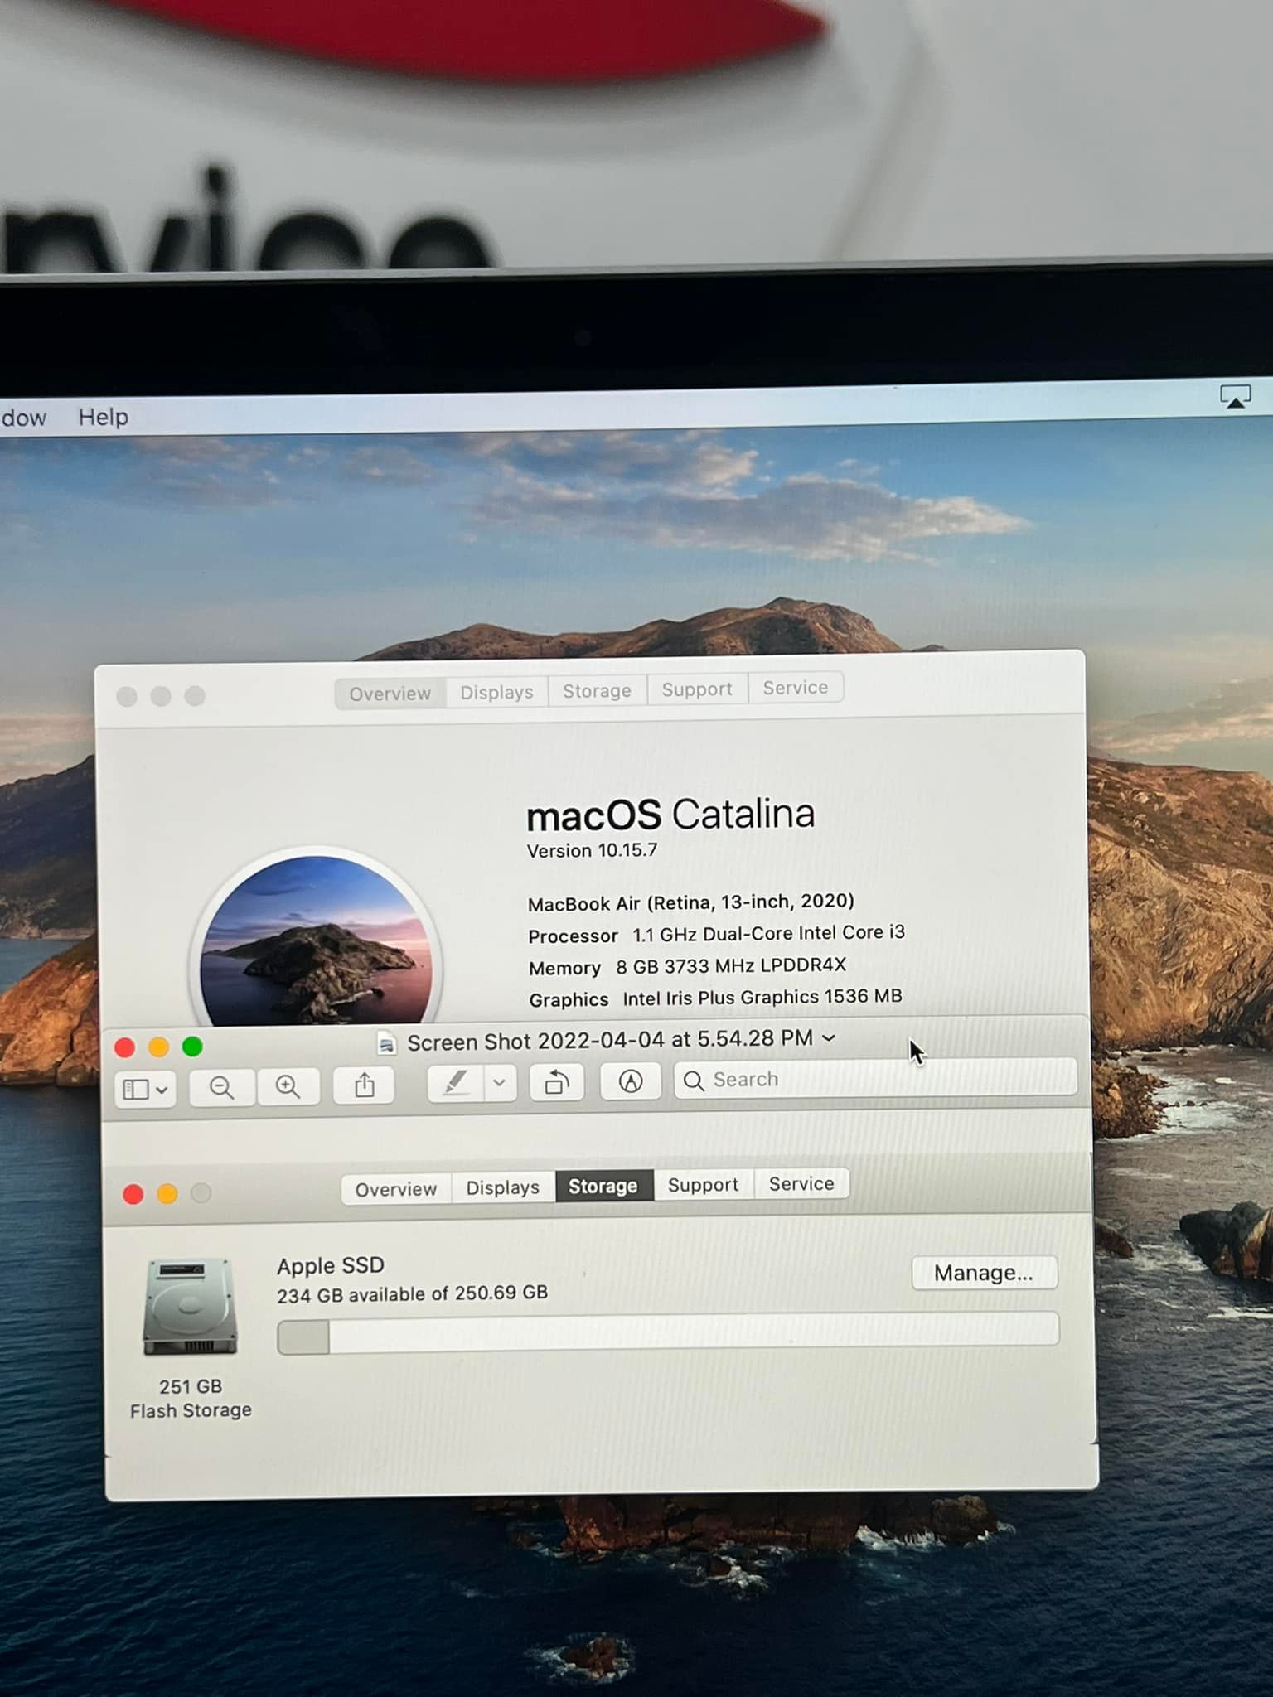Expand the Screen Shot title dropdown chevron

829,1037
